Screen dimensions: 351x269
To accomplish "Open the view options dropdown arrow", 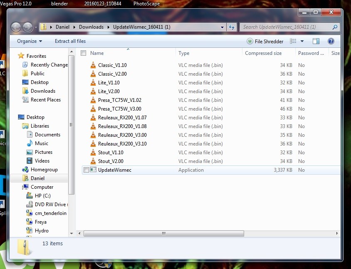I will pos(302,41).
